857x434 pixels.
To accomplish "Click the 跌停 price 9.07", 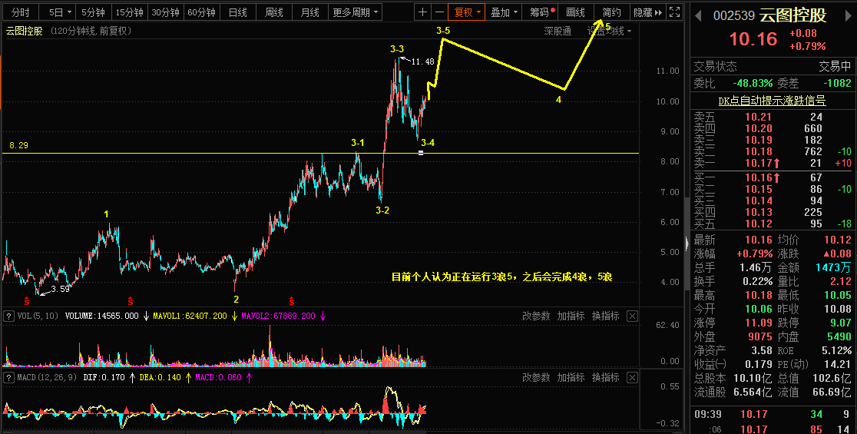I will [840, 323].
